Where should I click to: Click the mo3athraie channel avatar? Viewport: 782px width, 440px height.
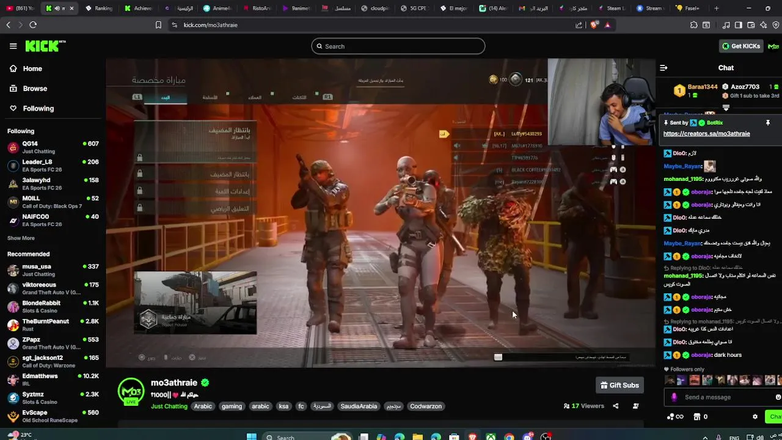pyautogui.click(x=131, y=391)
